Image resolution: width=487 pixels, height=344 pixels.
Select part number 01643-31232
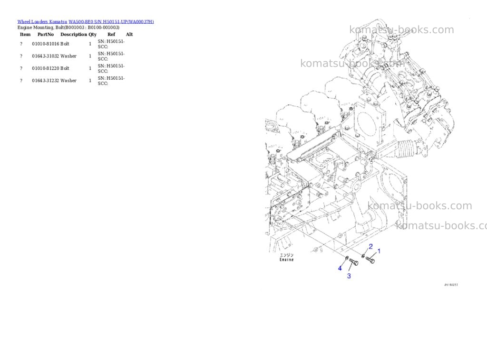(x=46, y=81)
